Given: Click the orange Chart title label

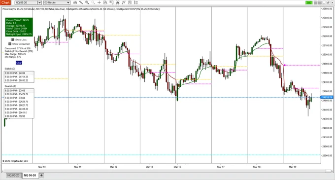Looking at the screenshot, I should pos(5,2).
